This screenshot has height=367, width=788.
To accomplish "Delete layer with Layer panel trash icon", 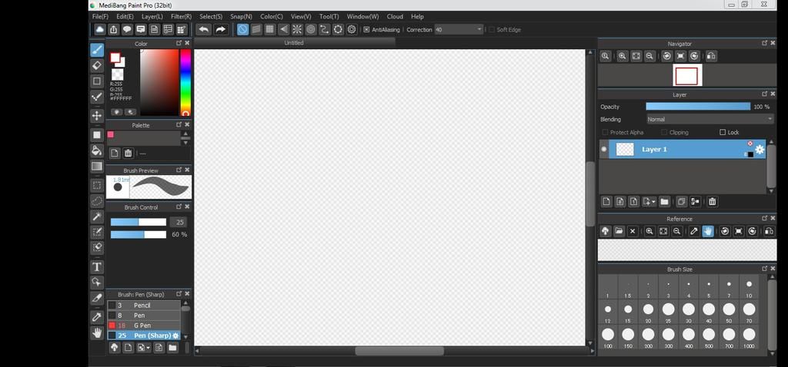I will tap(712, 202).
